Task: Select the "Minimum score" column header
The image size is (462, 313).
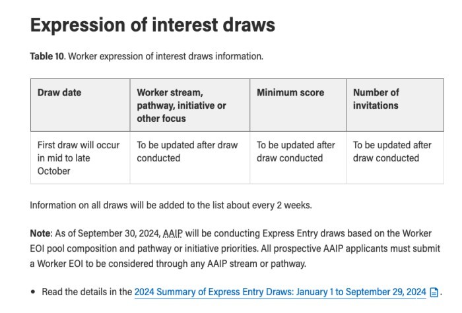Action: point(290,93)
